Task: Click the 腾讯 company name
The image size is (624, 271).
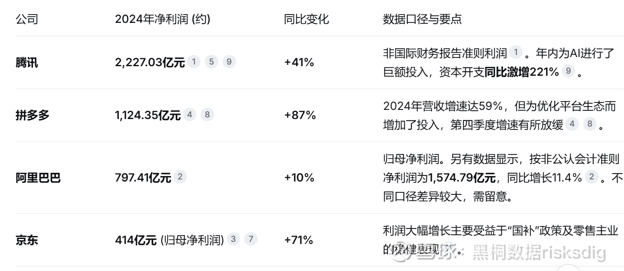Action: coord(27,63)
